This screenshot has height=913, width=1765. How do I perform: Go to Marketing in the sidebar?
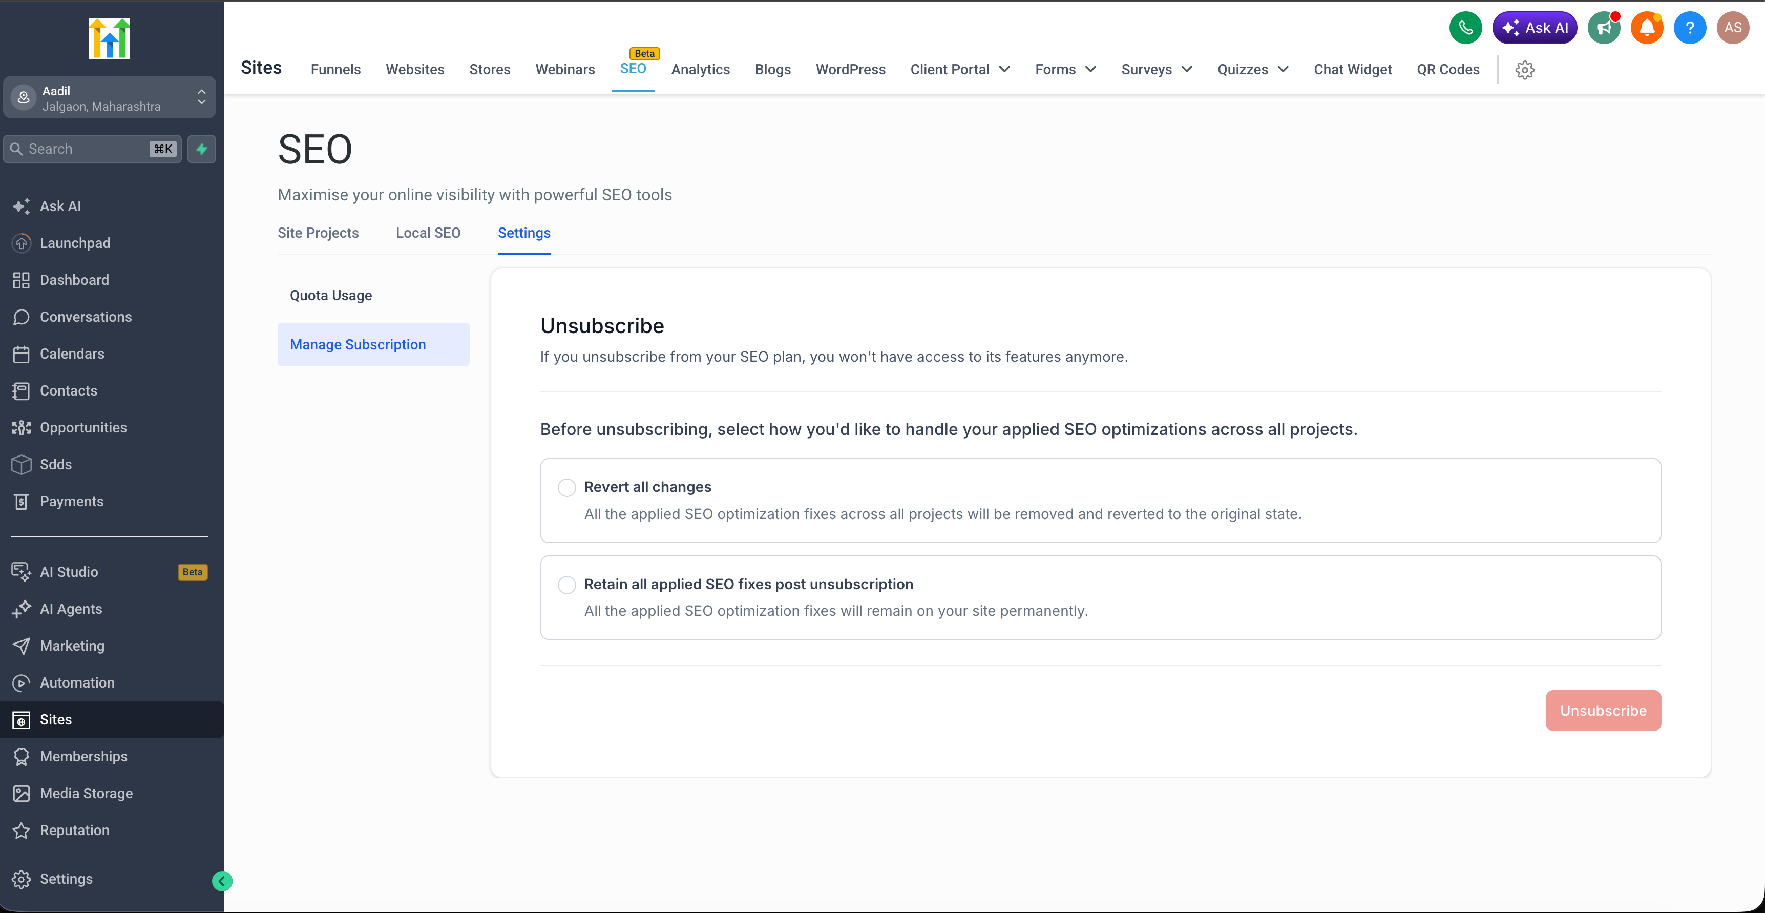pos(112,646)
